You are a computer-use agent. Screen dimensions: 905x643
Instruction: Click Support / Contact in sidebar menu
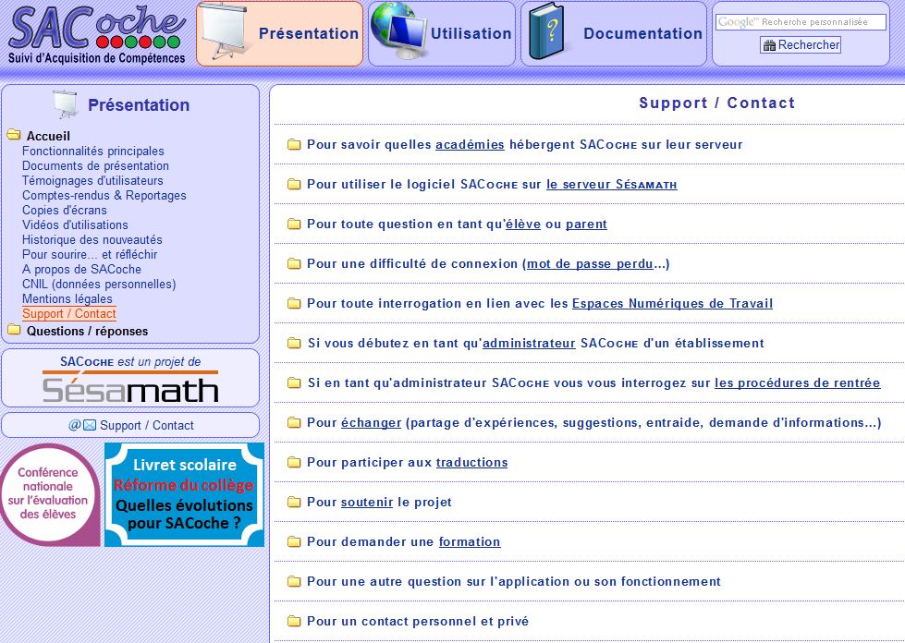[x=69, y=314]
